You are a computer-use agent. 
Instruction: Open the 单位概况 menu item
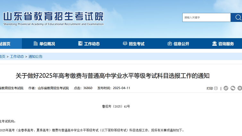(x=44, y=44)
